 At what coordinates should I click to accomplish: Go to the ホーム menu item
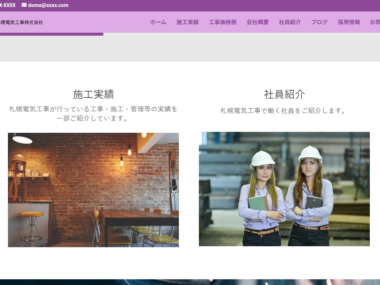coord(158,22)
